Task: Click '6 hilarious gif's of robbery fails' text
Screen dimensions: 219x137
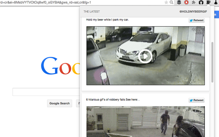Action: click(x=113, y=100)
